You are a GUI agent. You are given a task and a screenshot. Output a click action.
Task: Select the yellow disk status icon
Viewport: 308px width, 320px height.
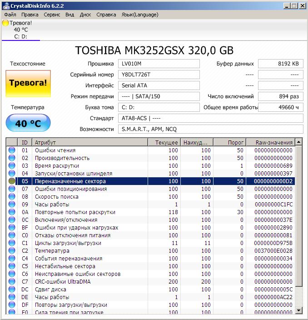5,23
